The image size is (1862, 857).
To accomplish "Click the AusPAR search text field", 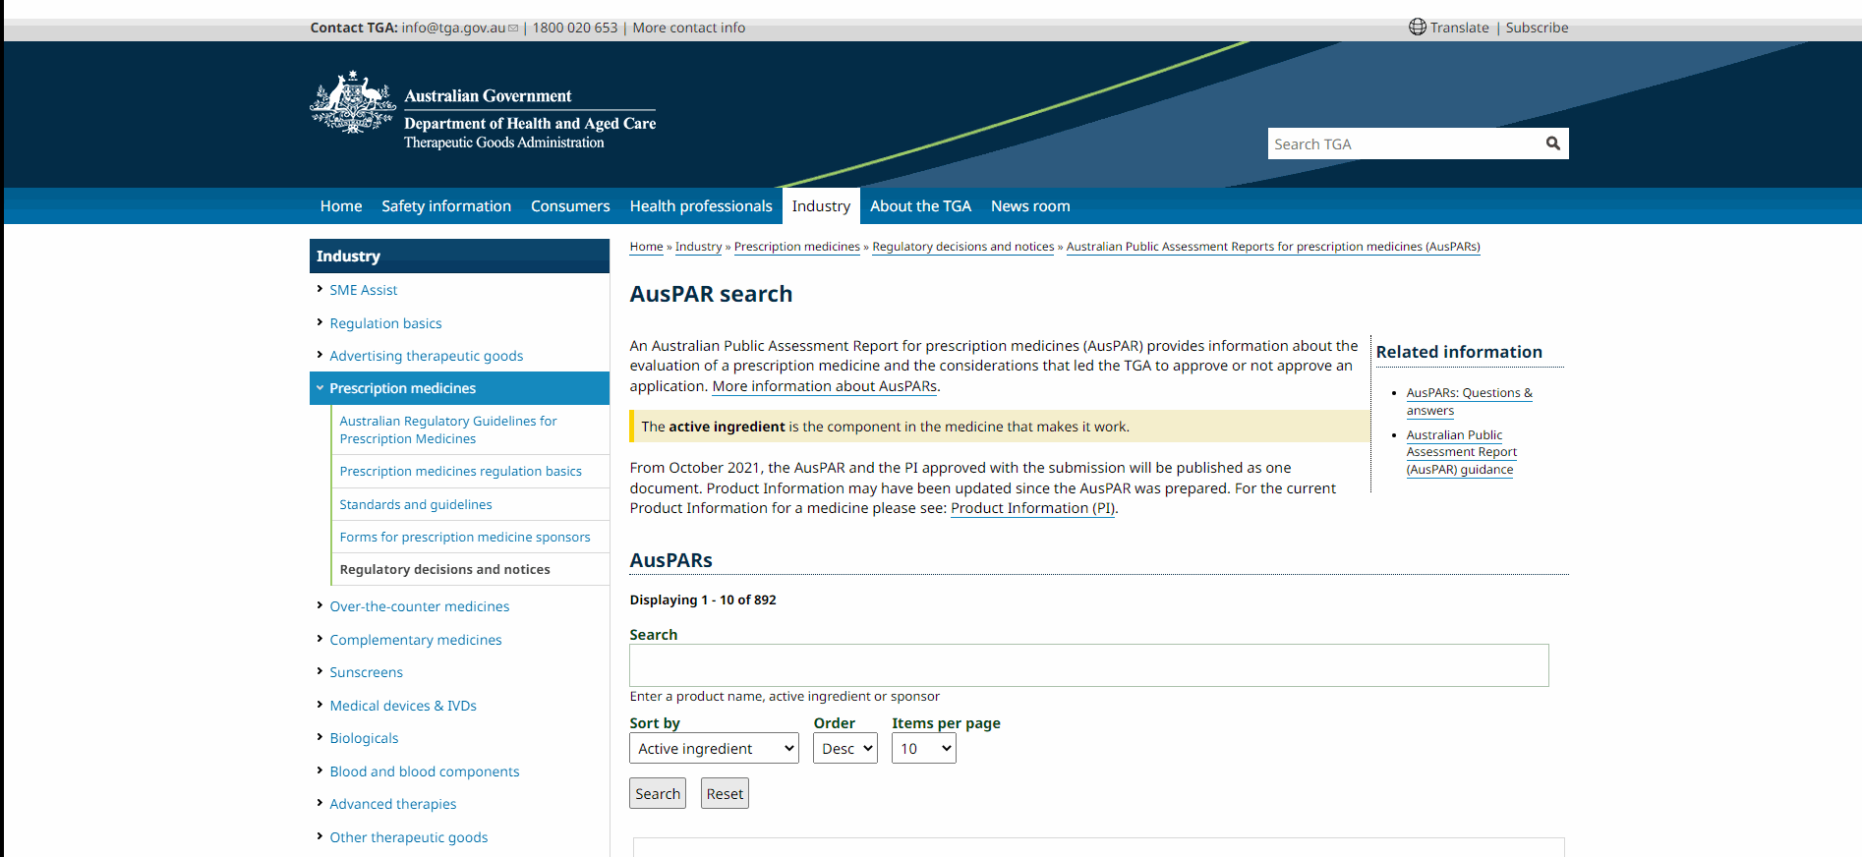I will point(1089,665).
